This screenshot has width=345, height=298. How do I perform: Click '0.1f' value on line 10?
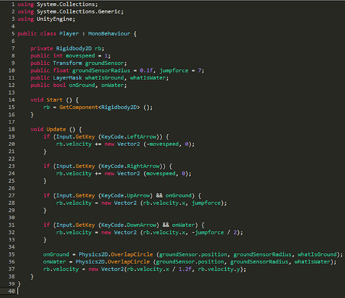(x=146, y=70)
